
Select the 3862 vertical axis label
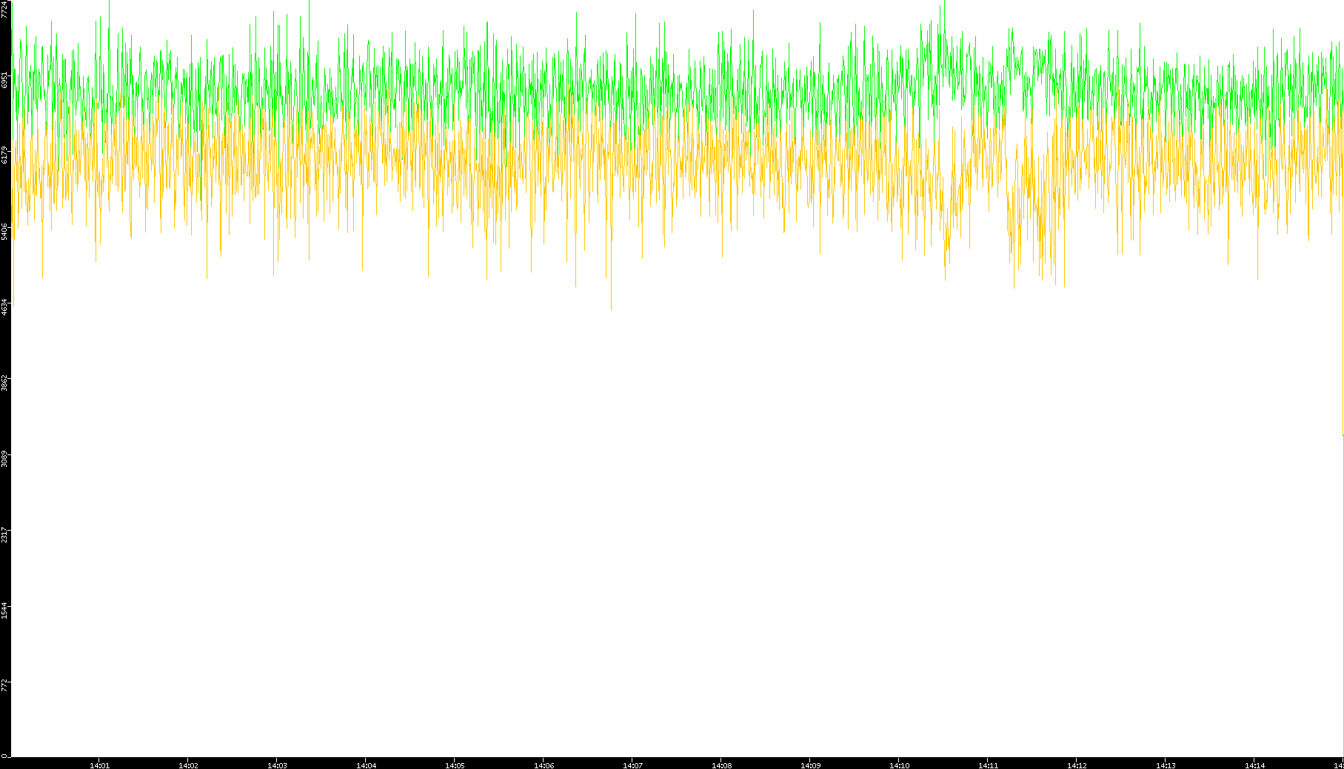(5, 383)
